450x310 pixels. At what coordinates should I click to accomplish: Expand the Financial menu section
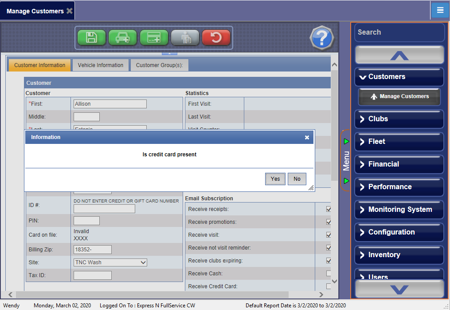tap(399, 164)
